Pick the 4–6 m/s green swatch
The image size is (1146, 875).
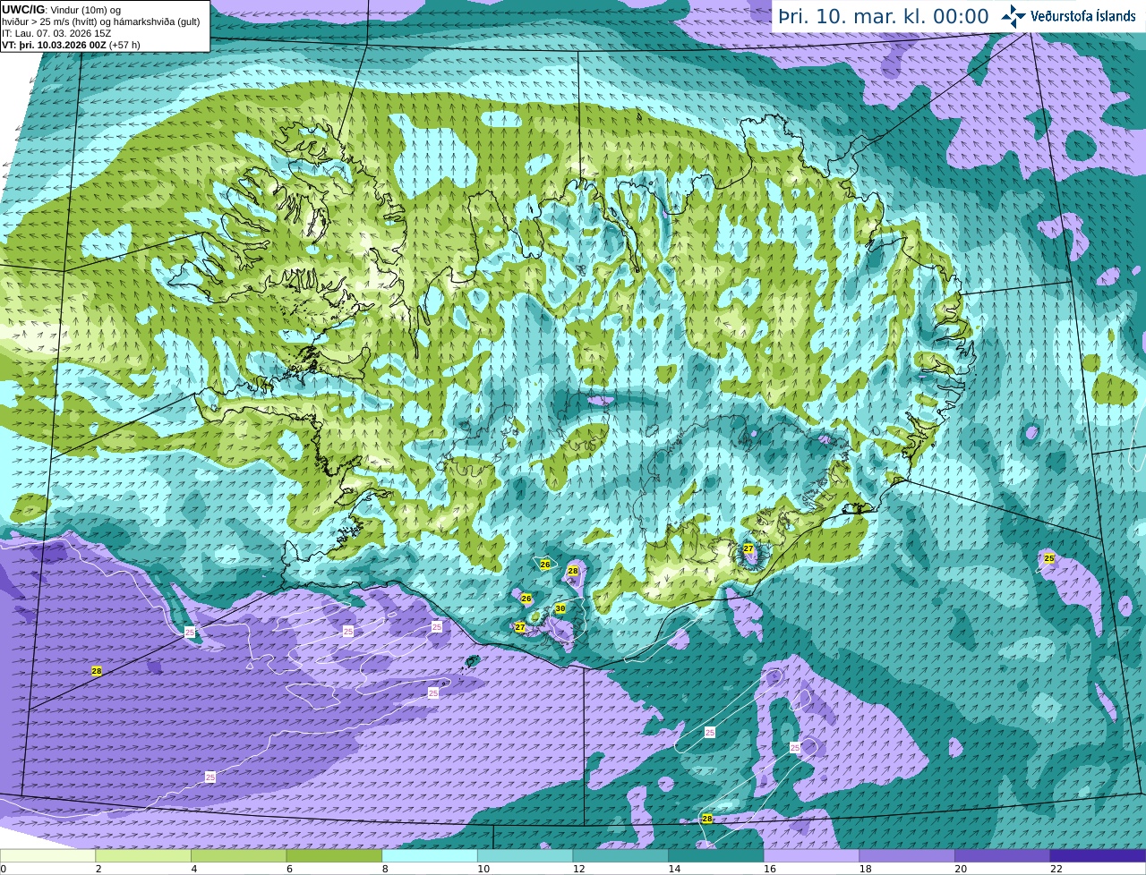[238, 856]
